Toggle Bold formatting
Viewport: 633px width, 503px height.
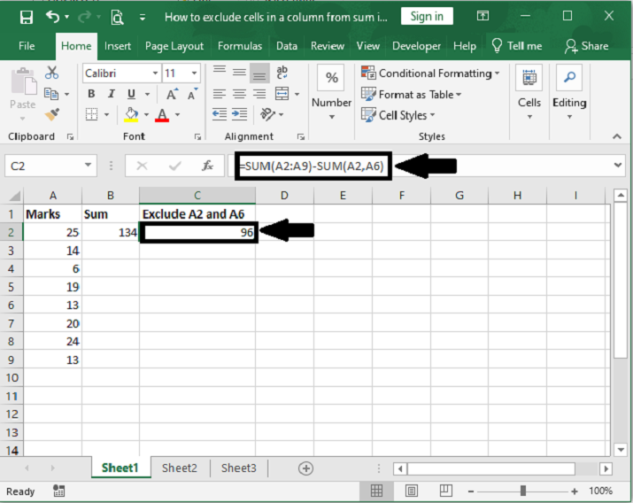point(92,94)
